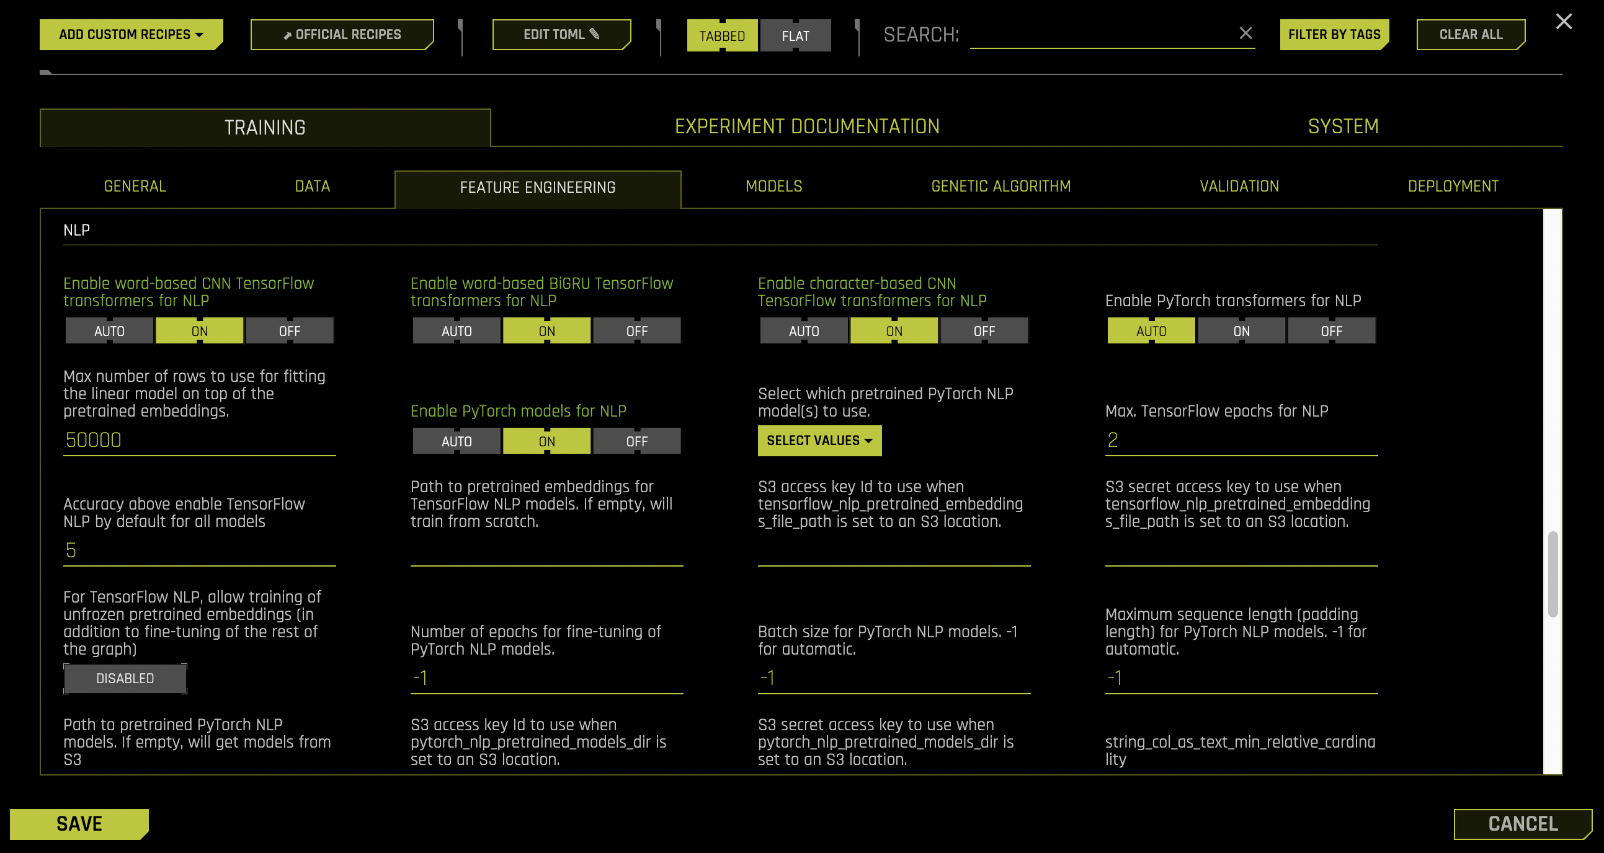Set word-based BiGRU transformers to AUTO
The width and height of the screenshot is (1604, 853).
click(x=456, y=330)
